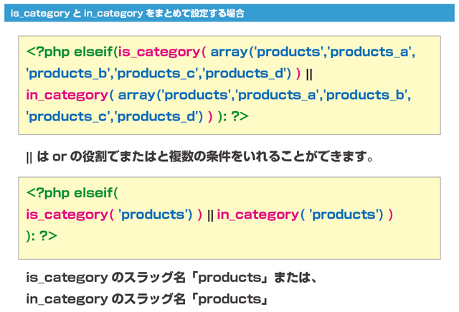Click 'products' after is_category in the second block
This screenshot has width=459, height=312.
[x=151, y=214]
